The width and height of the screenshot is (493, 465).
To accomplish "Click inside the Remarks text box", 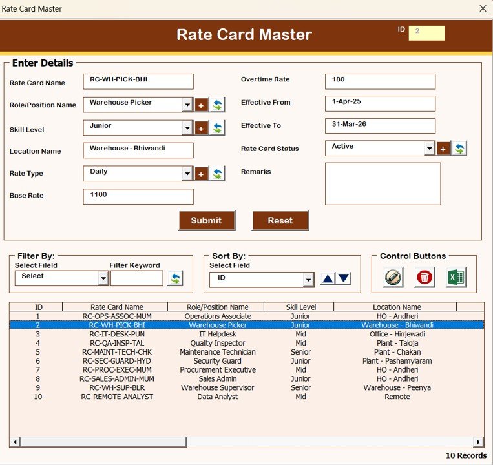I will 383,184.
